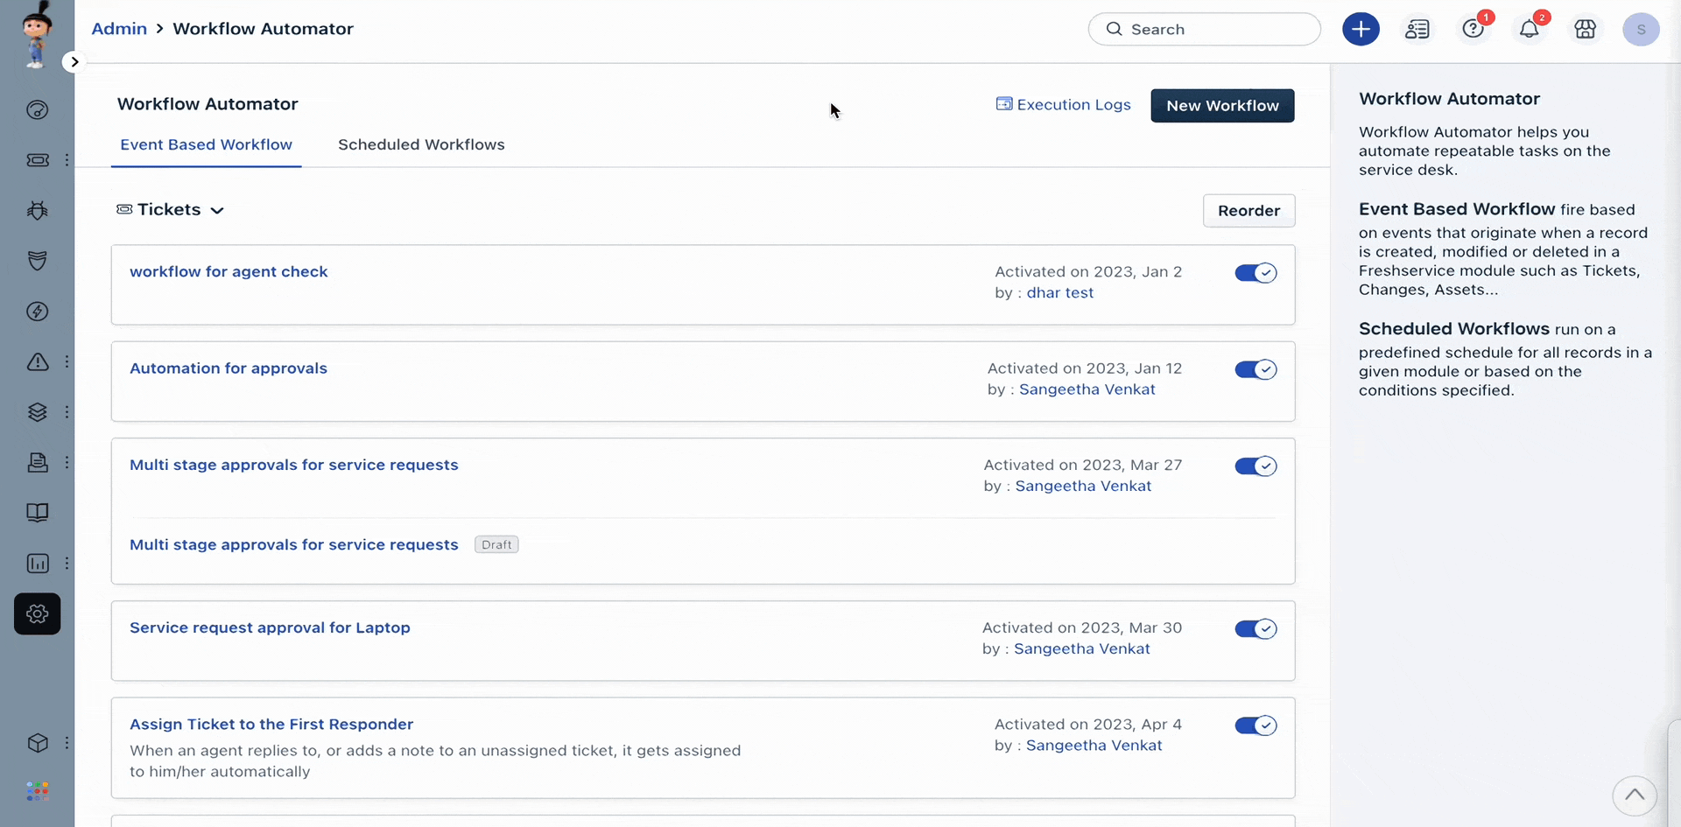This screenshot has width=1681, height=827.
Task: Click 'Activated on 2023, Jan 2' text
Action: pos(1088,271)
